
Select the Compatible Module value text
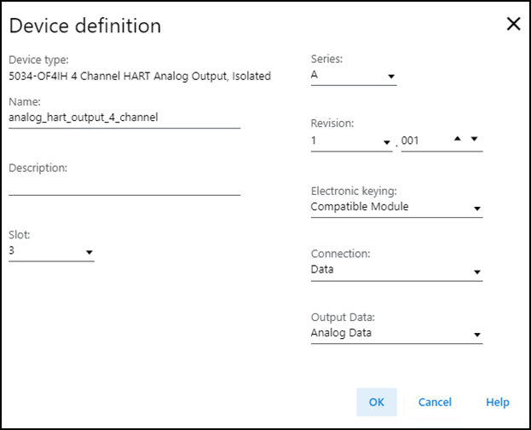tap(359, 207)
